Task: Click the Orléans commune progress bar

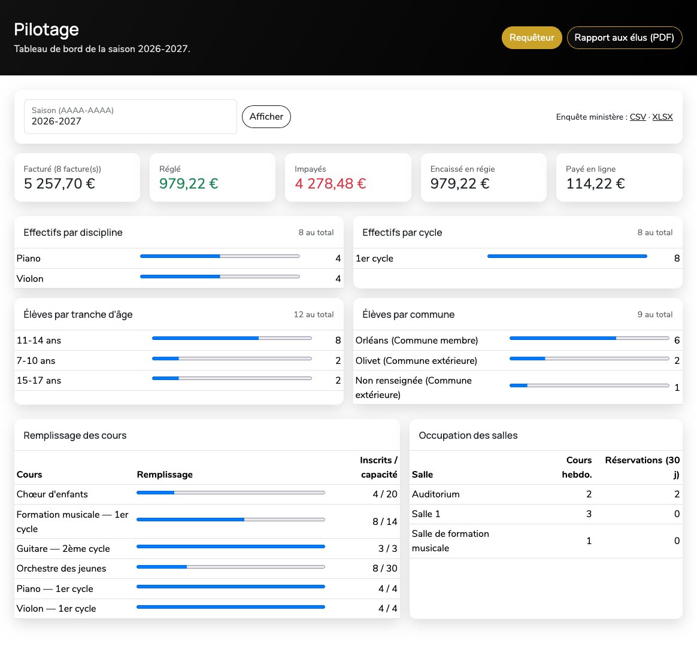Action: [589, 339]
